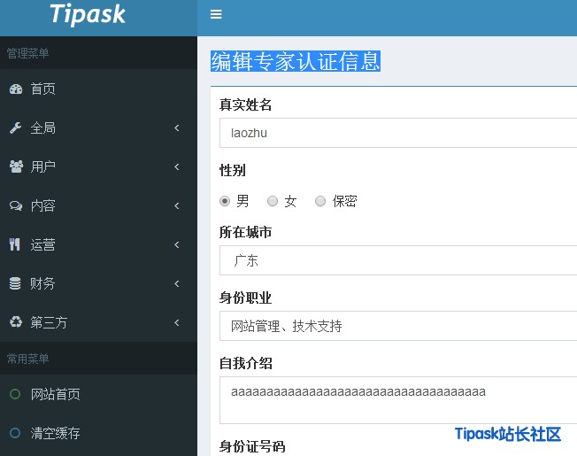Click the 身份职业 input field
Viewport: 577px width, 456px height.
pos(398,326)
